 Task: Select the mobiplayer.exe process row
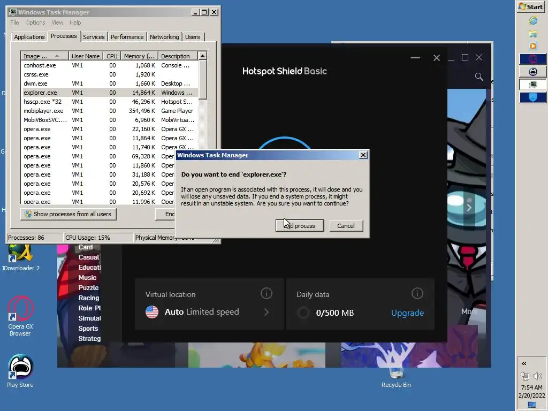click(x=109, y=111)
